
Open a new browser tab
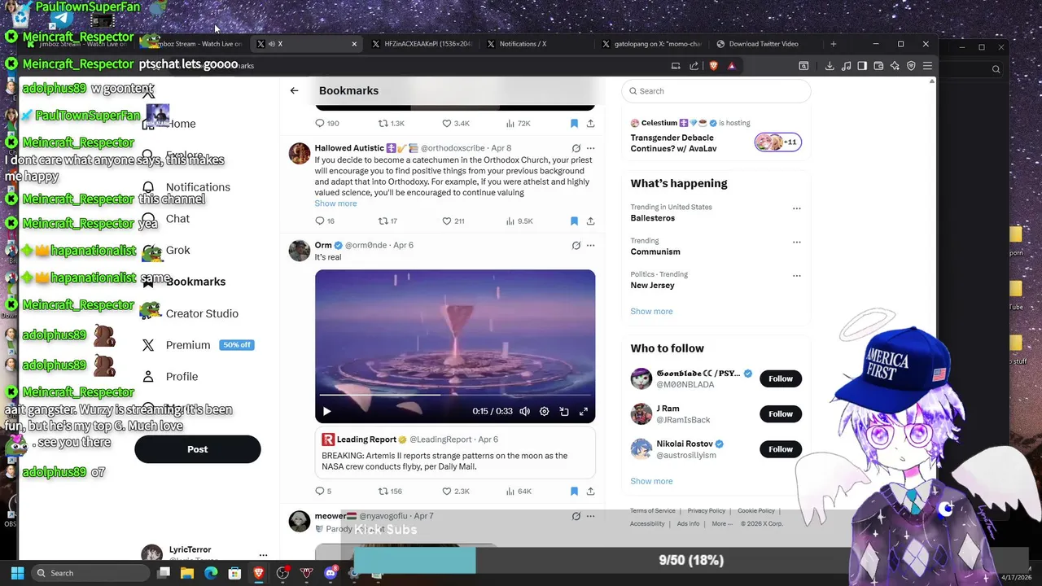coord(833,44)
